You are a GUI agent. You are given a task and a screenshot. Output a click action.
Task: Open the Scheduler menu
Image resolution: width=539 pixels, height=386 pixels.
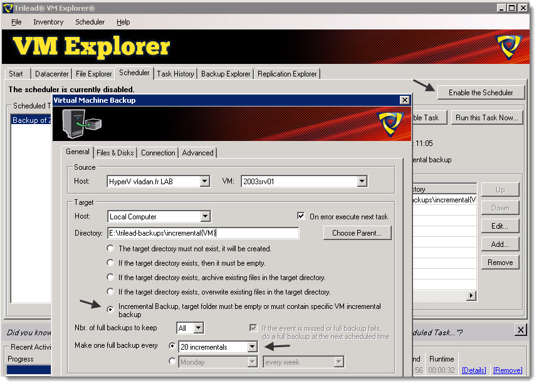(90, 22)
